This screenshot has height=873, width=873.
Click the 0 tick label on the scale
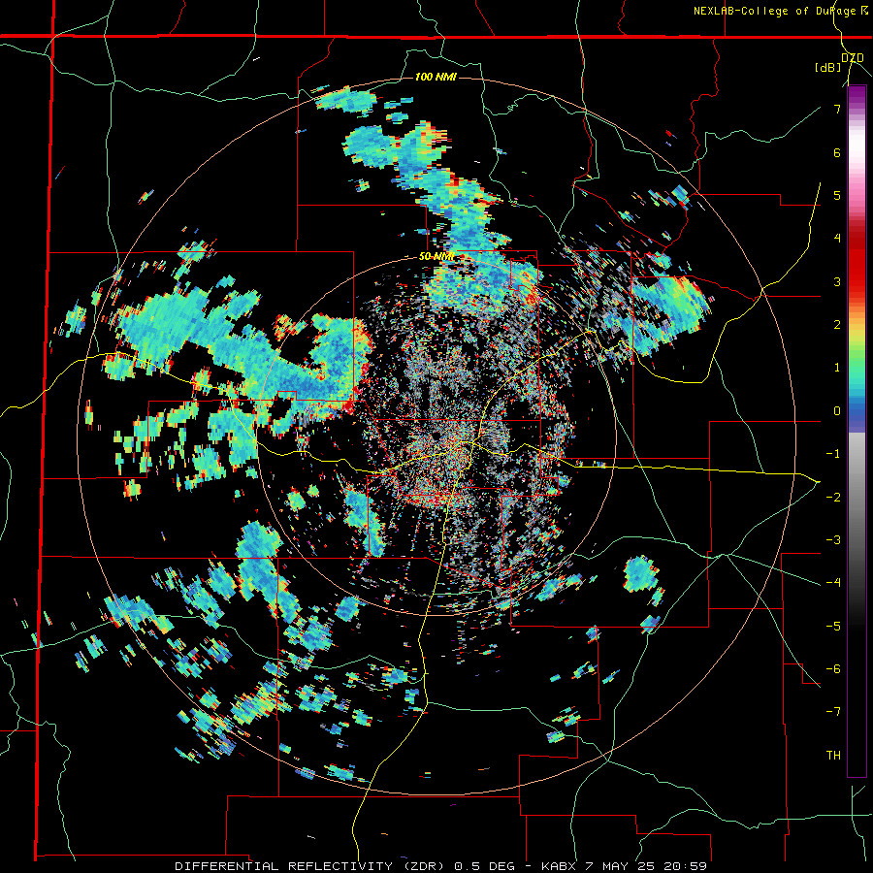coord(837,411)
